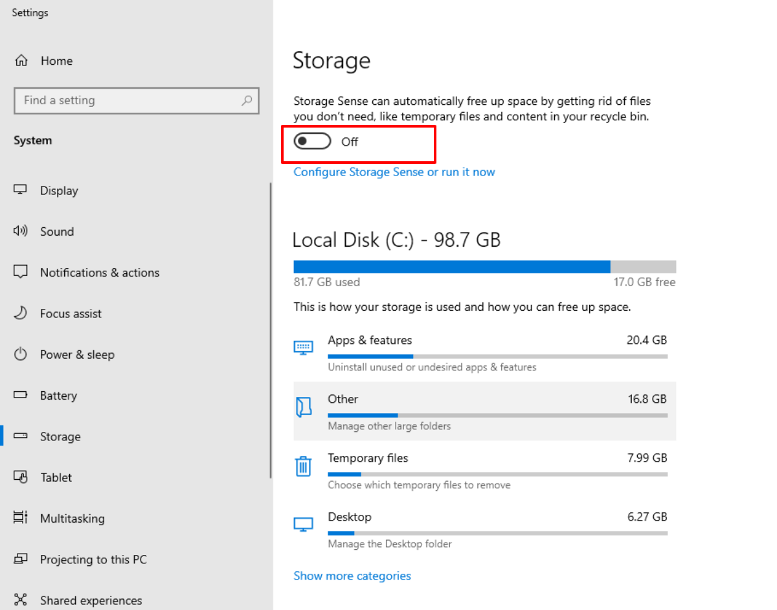Screen dimensions: 777x610
Task: Click the Battery icon in the sidebar
Action: pos(21,395)
